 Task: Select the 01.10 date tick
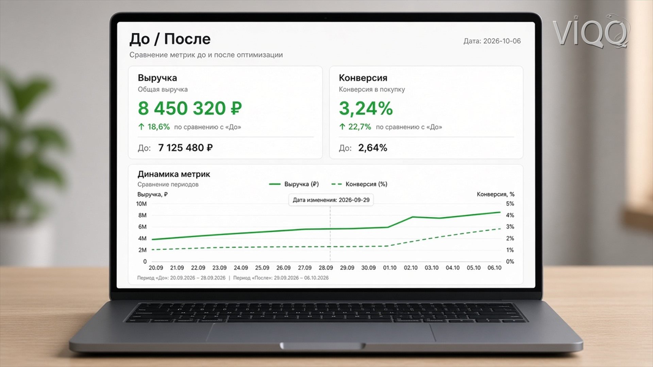tap(390, 268)
